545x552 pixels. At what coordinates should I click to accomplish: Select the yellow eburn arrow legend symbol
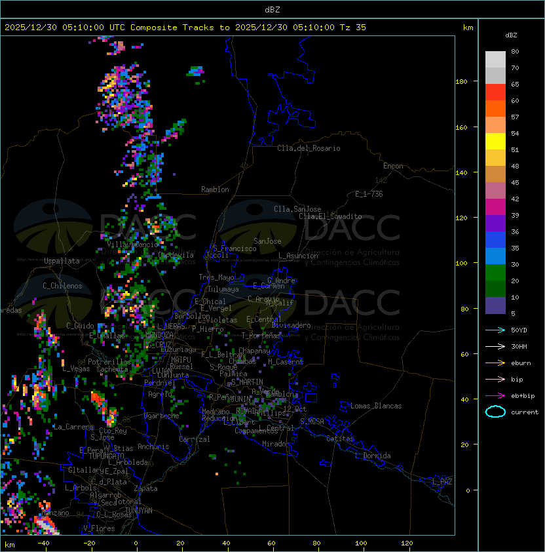click(495, 363)
